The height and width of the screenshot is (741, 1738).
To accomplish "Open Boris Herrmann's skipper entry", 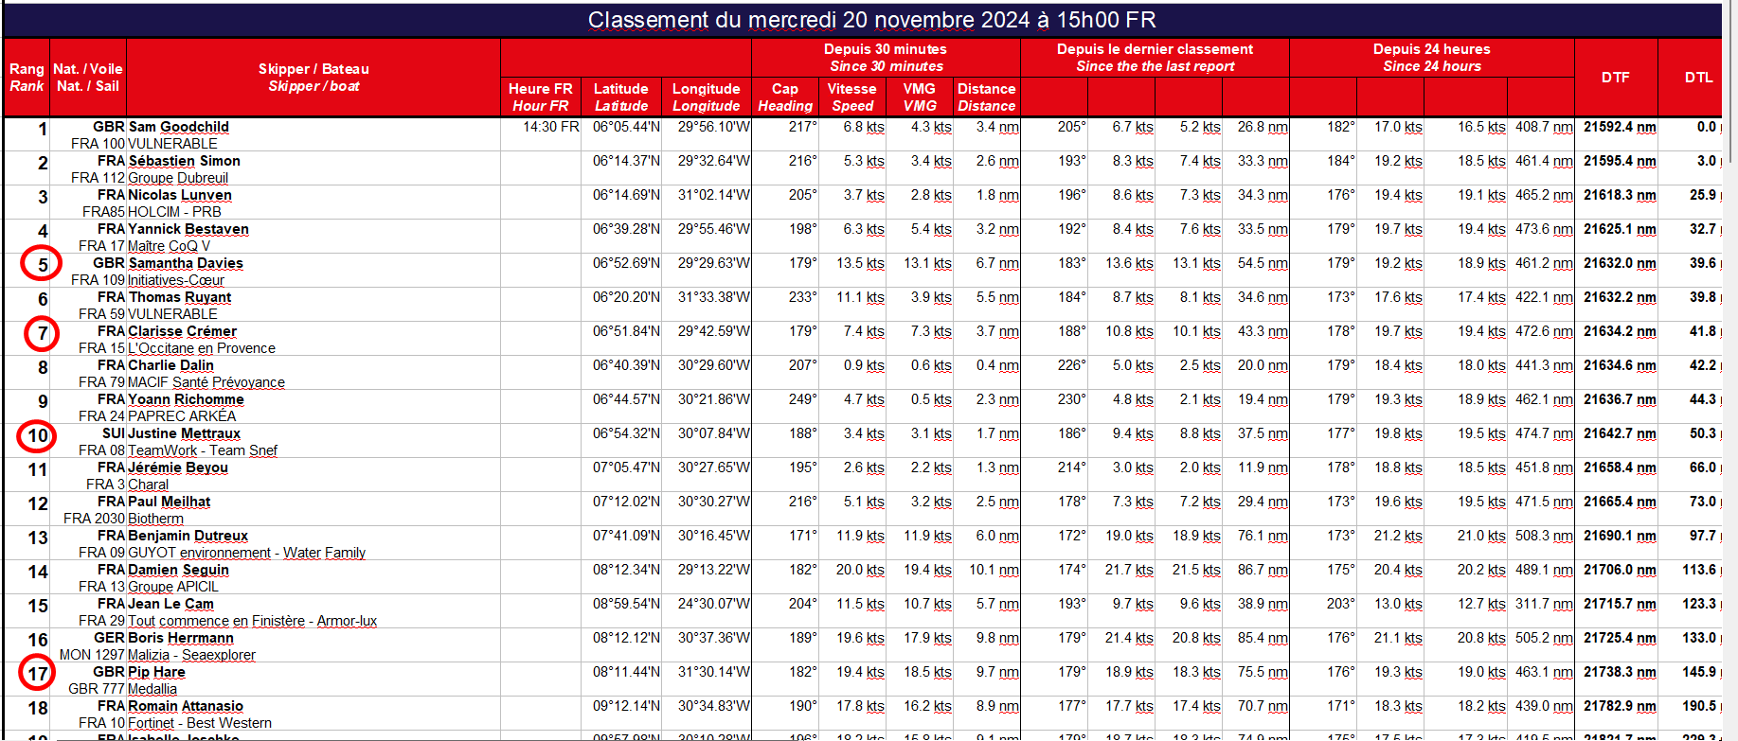I will (x=180, y=638).
